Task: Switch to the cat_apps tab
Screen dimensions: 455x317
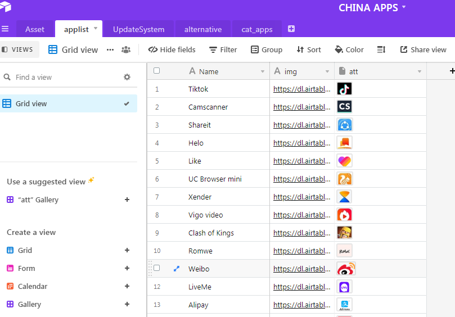Action: point(257,29)
